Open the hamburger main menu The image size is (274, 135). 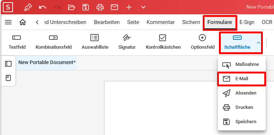click(x=8, y=22)
